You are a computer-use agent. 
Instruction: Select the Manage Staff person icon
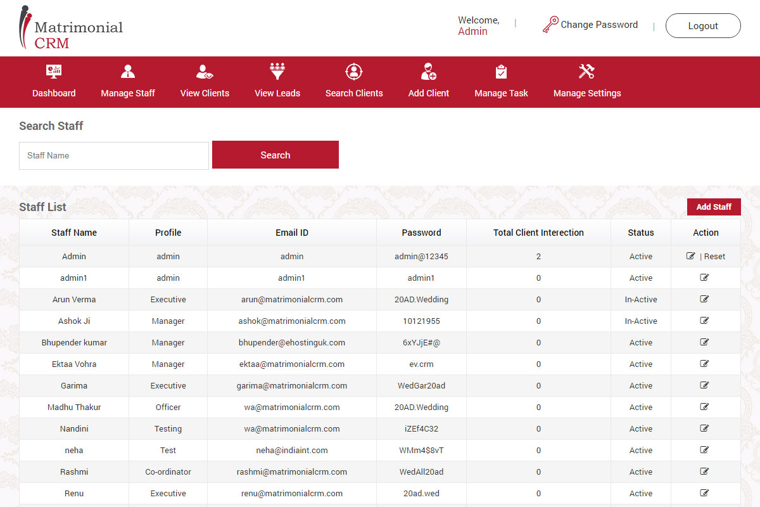click(x=127, y=71)
